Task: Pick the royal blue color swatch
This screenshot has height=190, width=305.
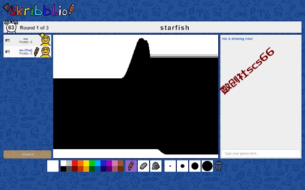Action: pyautogui.click(x=103, y=163)
